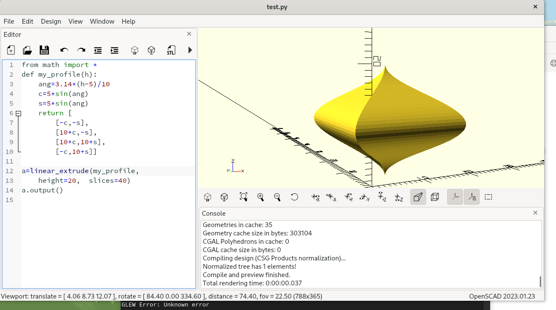This screenshot has width=556, height=310.
Task: Click the Render icon in the editor toolbar
Action: (x=151, y=50)
